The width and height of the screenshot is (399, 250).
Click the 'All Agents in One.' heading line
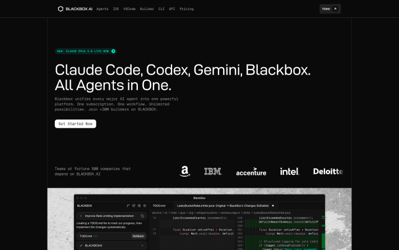coord(113,85)
